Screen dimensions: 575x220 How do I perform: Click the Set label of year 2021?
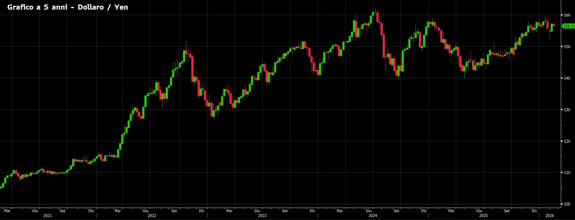62,211
